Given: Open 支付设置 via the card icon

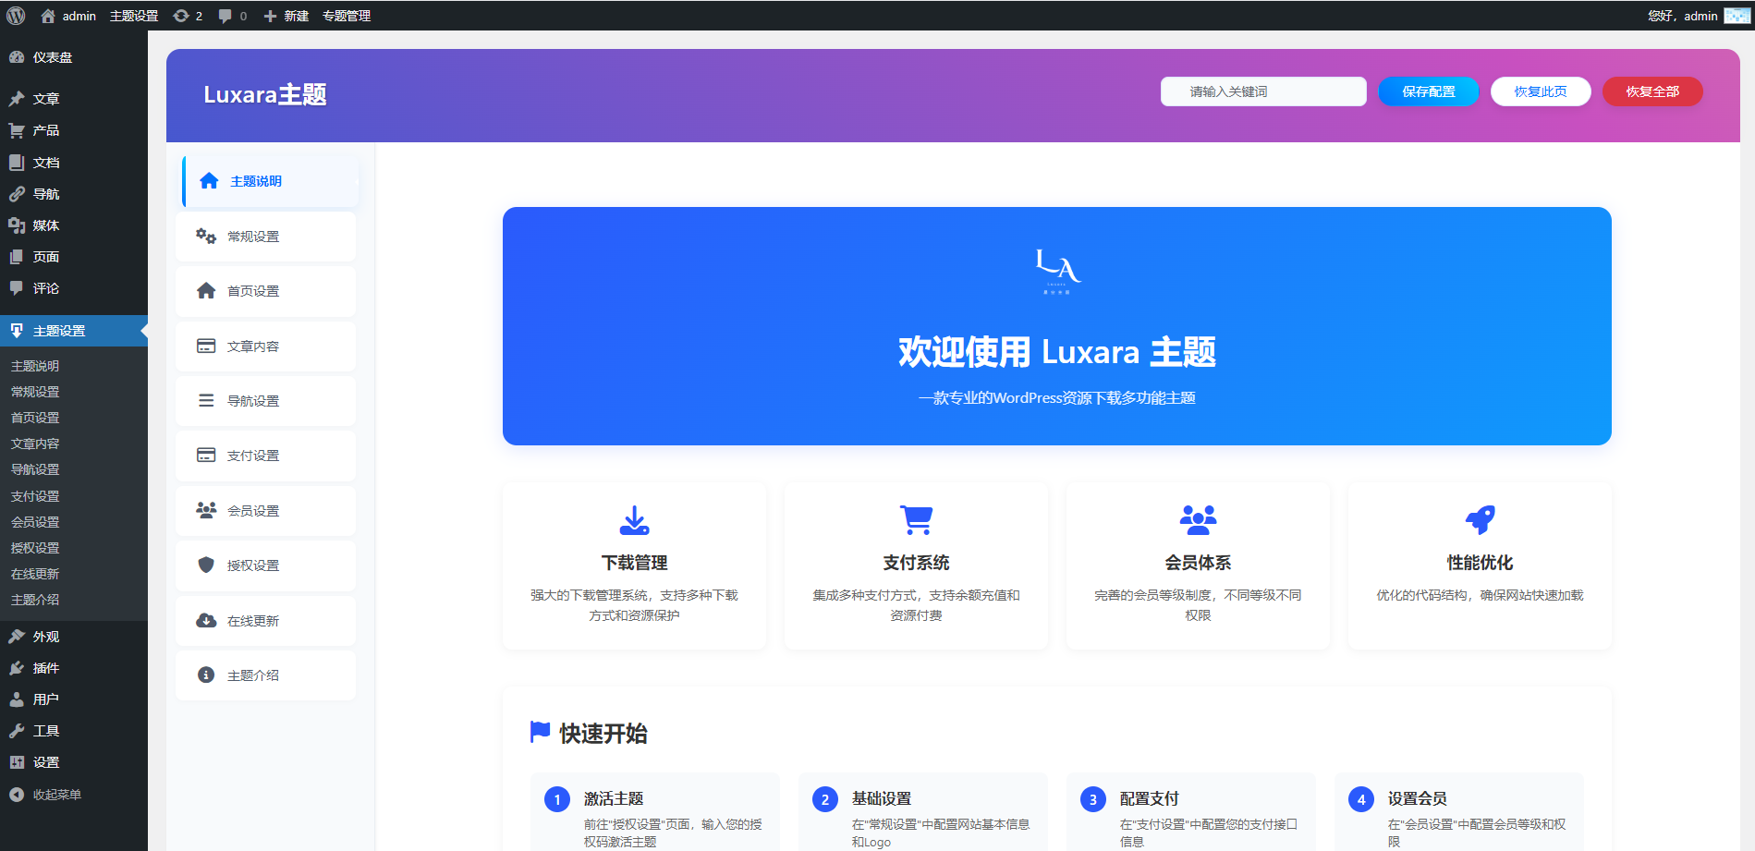Looking at the screenshot, I should point(205,455).
